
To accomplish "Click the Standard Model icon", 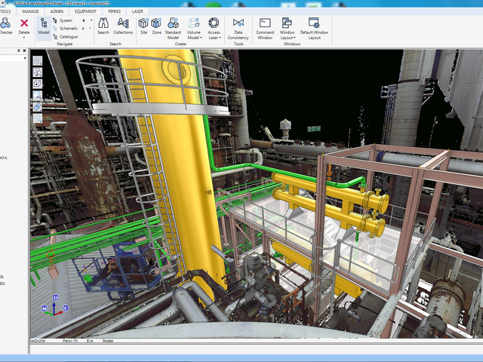I will [173, 24].
